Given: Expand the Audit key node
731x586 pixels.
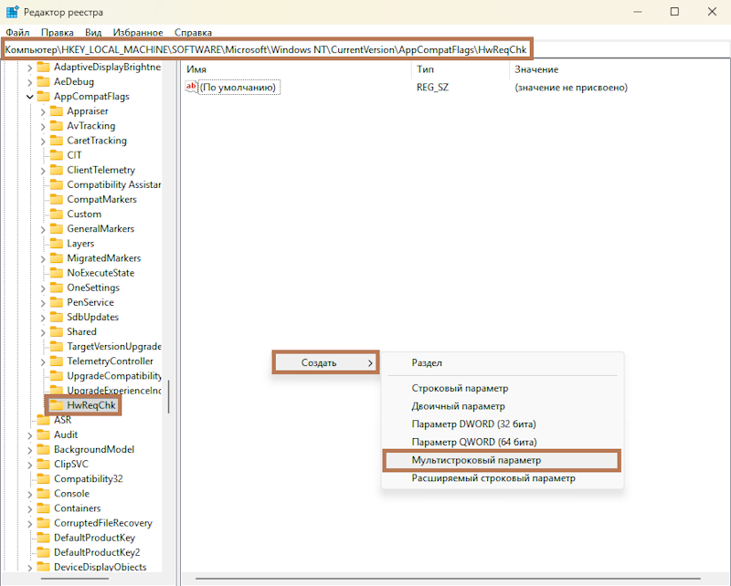Looking at the screenshot, I should tap(30, 434).
